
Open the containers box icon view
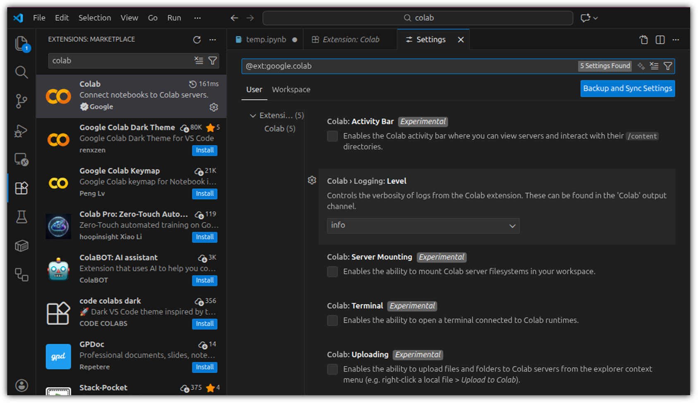(x=22, y=246)
